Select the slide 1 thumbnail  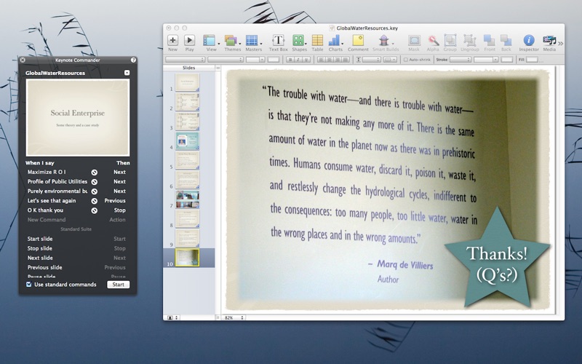[187, 82]
